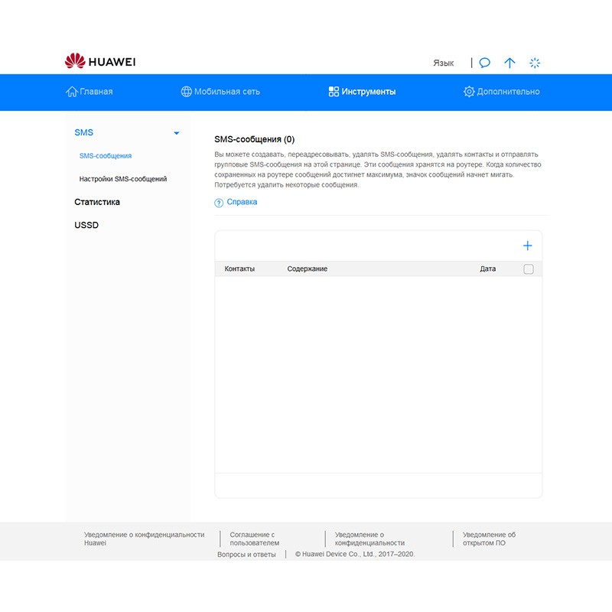The image size is (612, 612).
Task: Collapse the SMS section arrow
Action: (x=177, y=133)
